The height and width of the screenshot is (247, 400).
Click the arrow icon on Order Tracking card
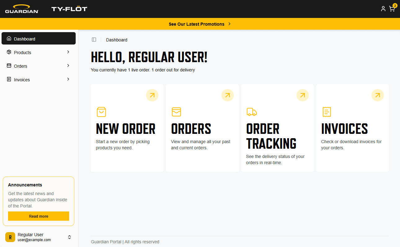[302, 95]
